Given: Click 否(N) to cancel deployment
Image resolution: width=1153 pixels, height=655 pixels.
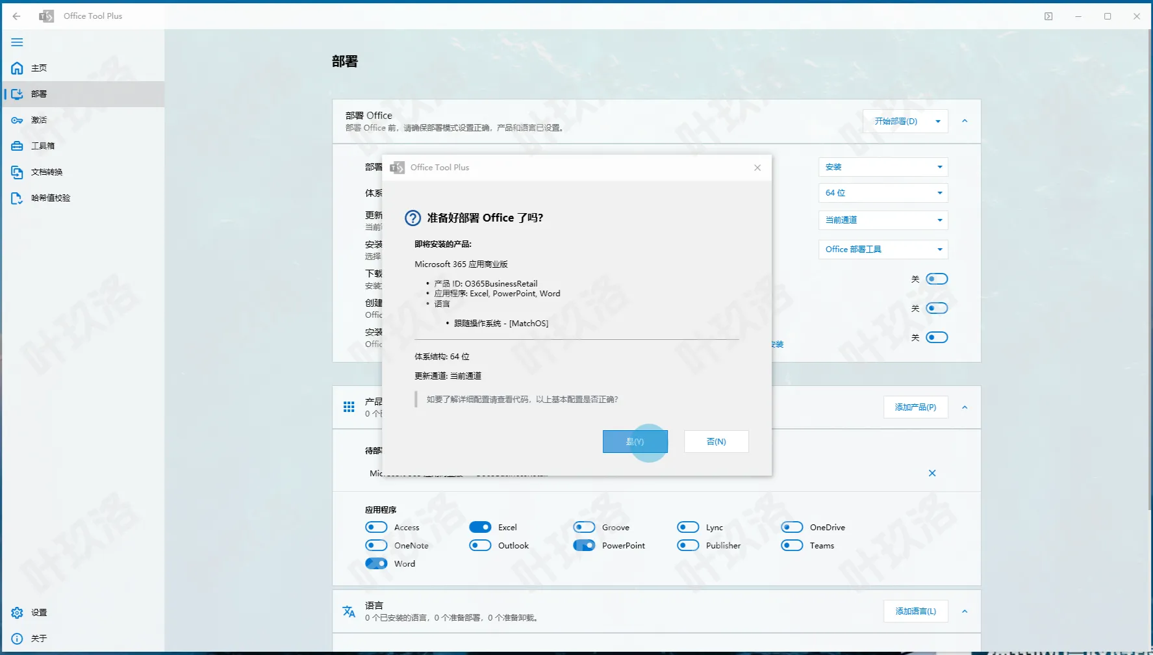Looking at the screenshot, I should coord(716,442).
